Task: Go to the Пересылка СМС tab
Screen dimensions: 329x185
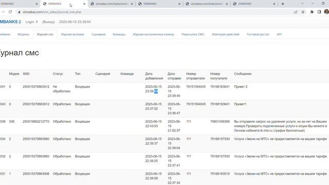Action: [x=193, y=34]
